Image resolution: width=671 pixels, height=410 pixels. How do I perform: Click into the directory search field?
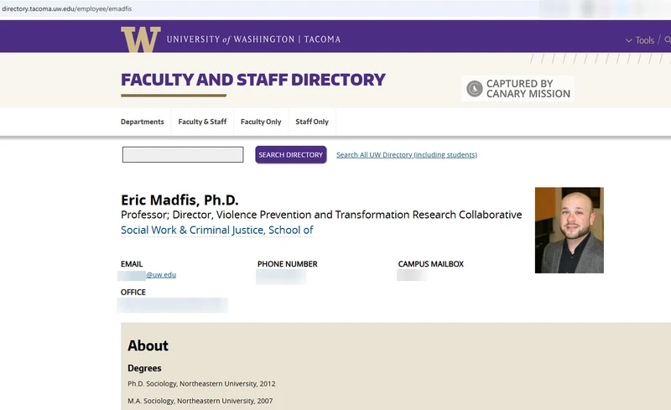click(x=183, y=155)
